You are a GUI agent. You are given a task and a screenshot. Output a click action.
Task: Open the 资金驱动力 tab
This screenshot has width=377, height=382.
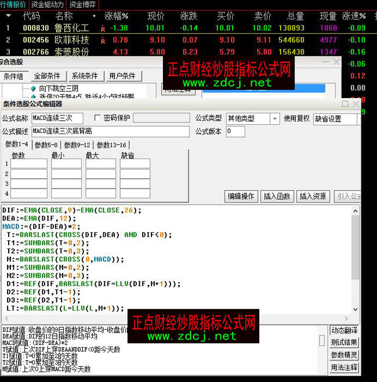(x=48, y=5)
